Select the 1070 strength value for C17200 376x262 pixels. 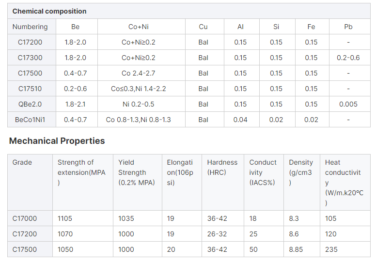(x=65, y=234)
